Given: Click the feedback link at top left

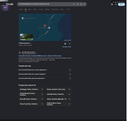Looking at the screenshot, I should tap(5, 10).
